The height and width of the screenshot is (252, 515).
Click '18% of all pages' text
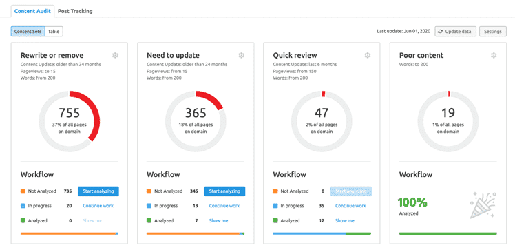tap(196, 125)
